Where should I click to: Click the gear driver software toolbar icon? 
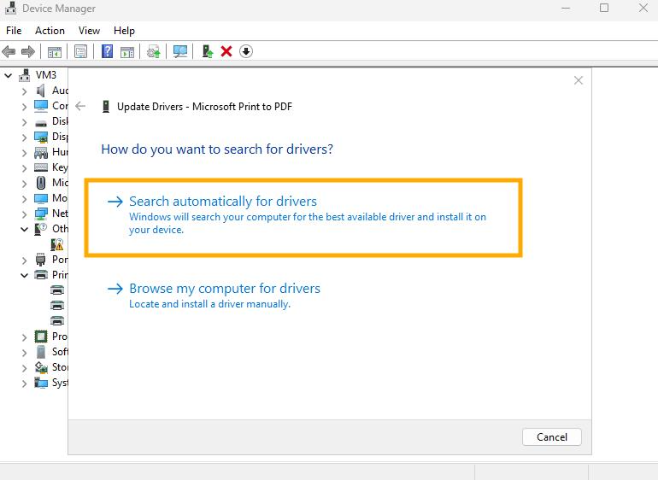[x=154, y=51]
